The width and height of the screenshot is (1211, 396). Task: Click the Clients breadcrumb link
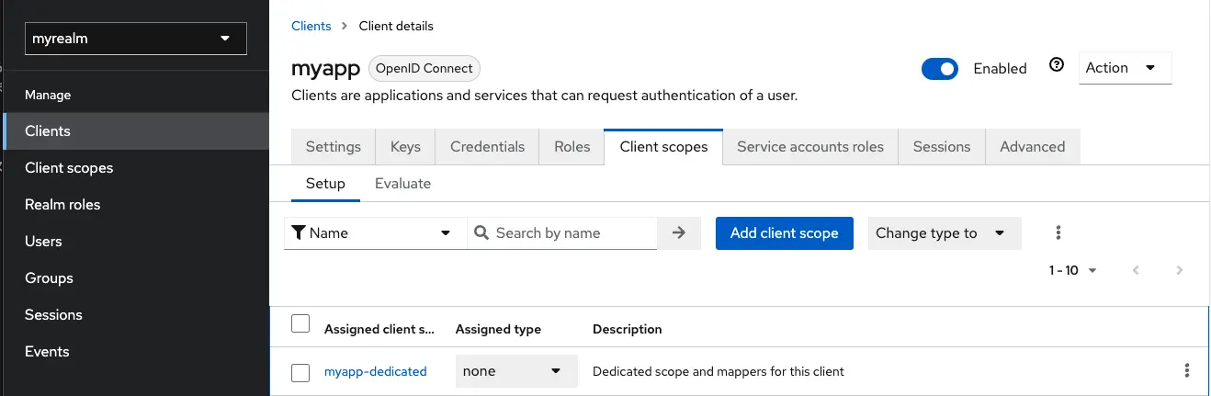tap(311, 26)
